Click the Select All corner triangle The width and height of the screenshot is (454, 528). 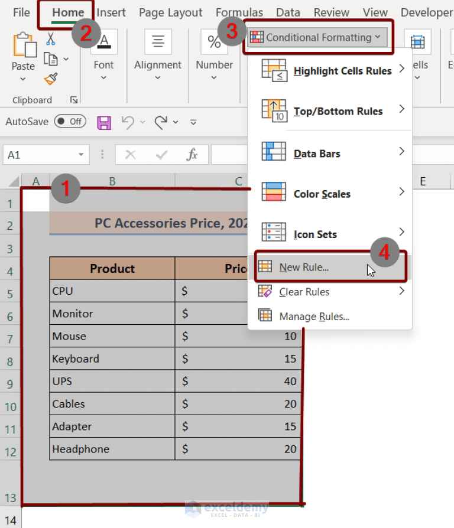(14, 182)
